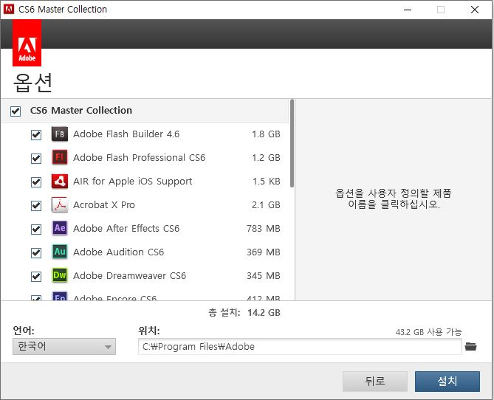Deselect AIR for Apple iOS Support checkbox
The height and width of the screenshot is (400, 494).
tap(36, 182)
